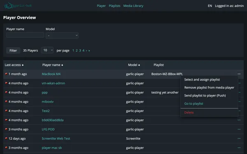Click the Player Overview heading
247x154 pixels.
point(19,18)
